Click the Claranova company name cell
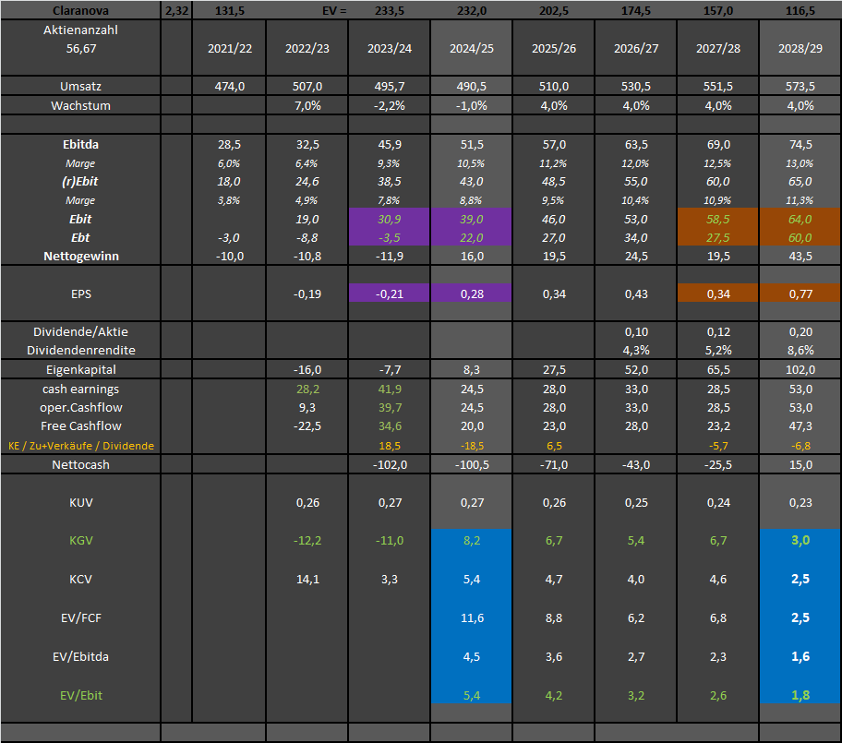This screenshot has width=842, height=743. coord(80,10)
